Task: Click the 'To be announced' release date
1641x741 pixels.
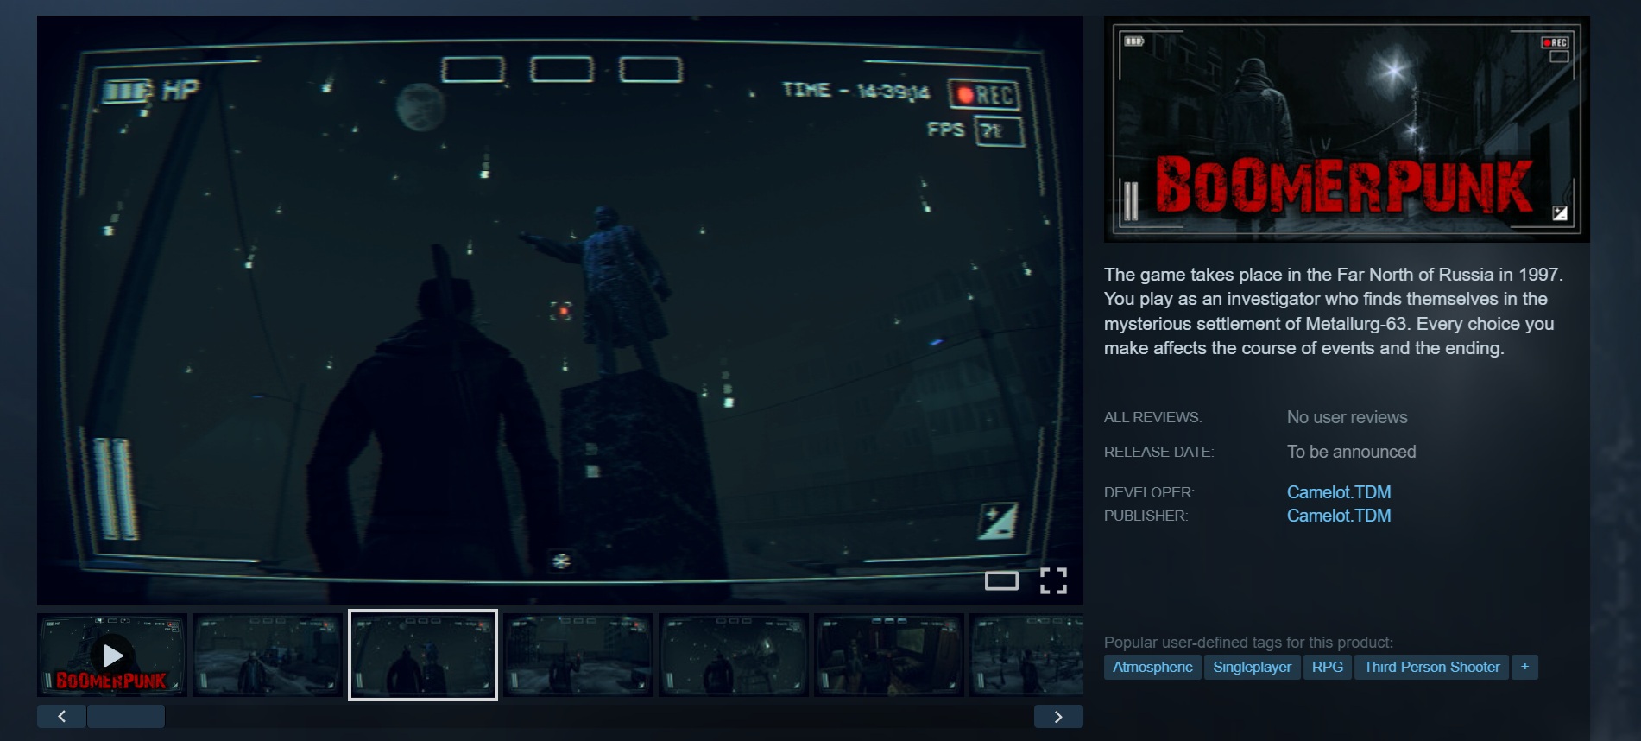Action: [1352, 452]
